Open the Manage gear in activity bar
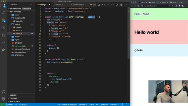 [3, 99]
